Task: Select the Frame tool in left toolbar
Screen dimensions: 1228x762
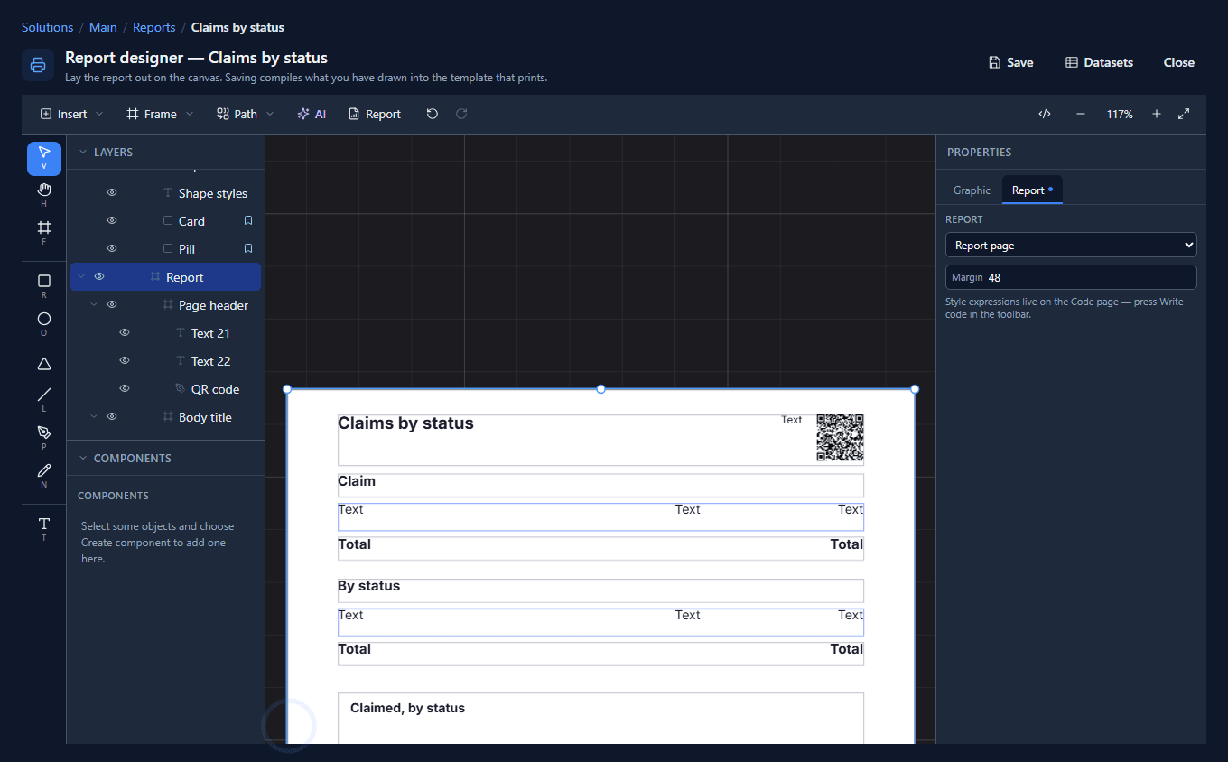Action: (44, 232)
